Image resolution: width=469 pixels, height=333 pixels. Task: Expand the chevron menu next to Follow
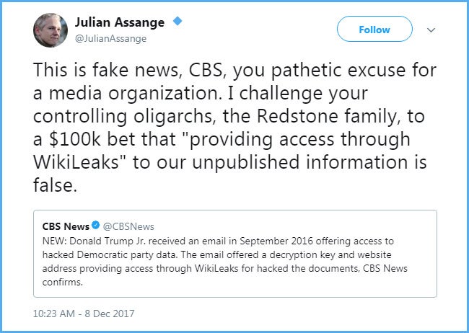(x=431, y=30)
